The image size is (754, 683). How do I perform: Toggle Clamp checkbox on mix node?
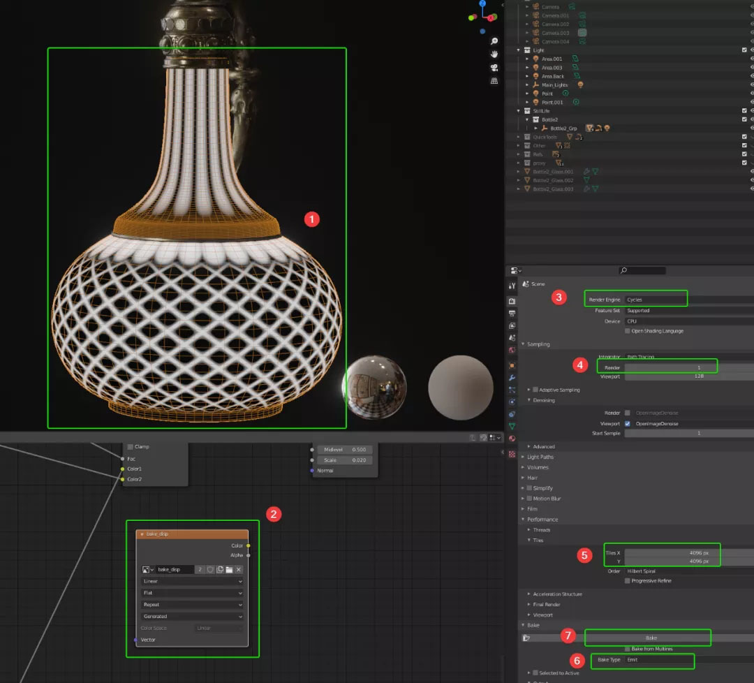point(131,447)
